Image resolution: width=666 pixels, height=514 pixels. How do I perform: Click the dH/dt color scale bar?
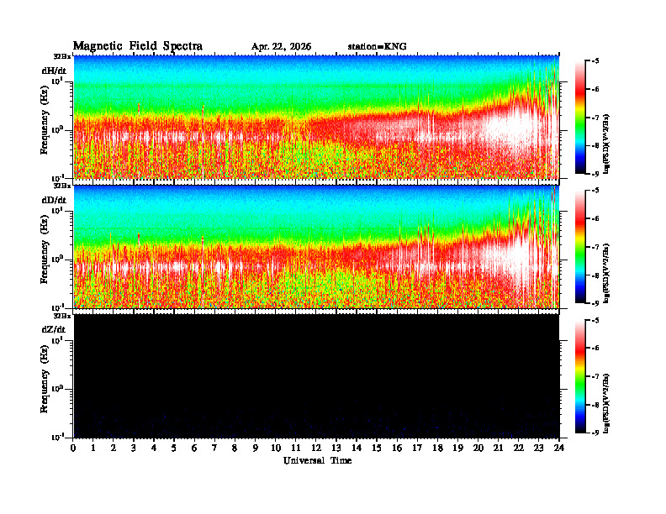coord(580,117)
